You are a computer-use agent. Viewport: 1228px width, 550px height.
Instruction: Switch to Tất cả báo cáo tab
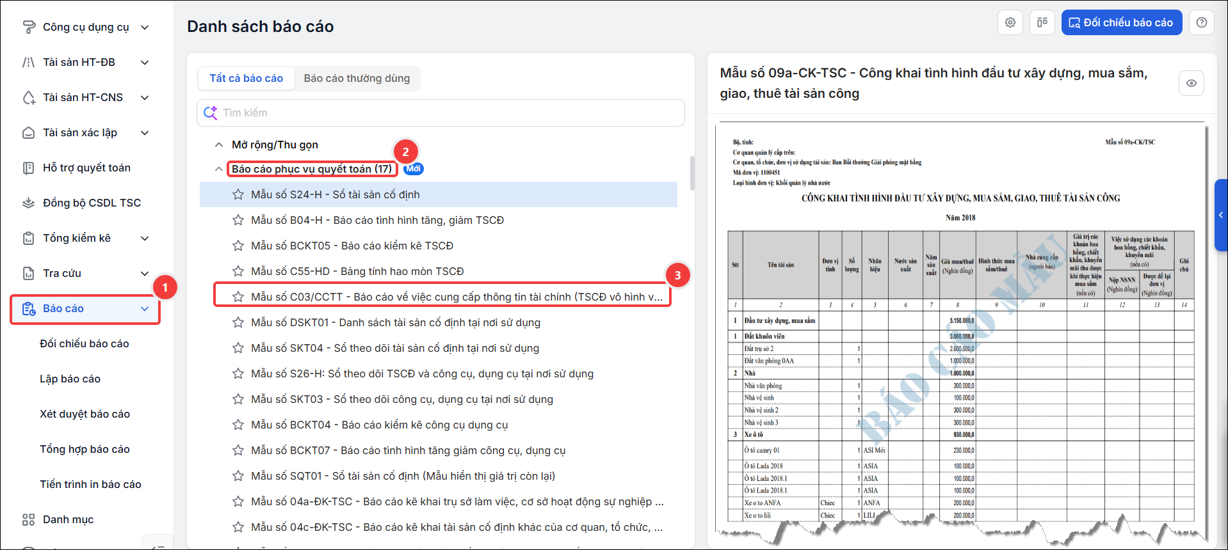point(246,78)
